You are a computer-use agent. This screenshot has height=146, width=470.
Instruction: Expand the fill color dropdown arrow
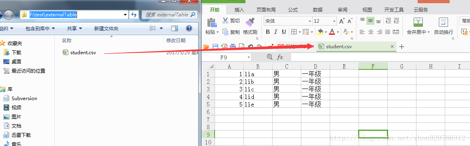(325, 32)
